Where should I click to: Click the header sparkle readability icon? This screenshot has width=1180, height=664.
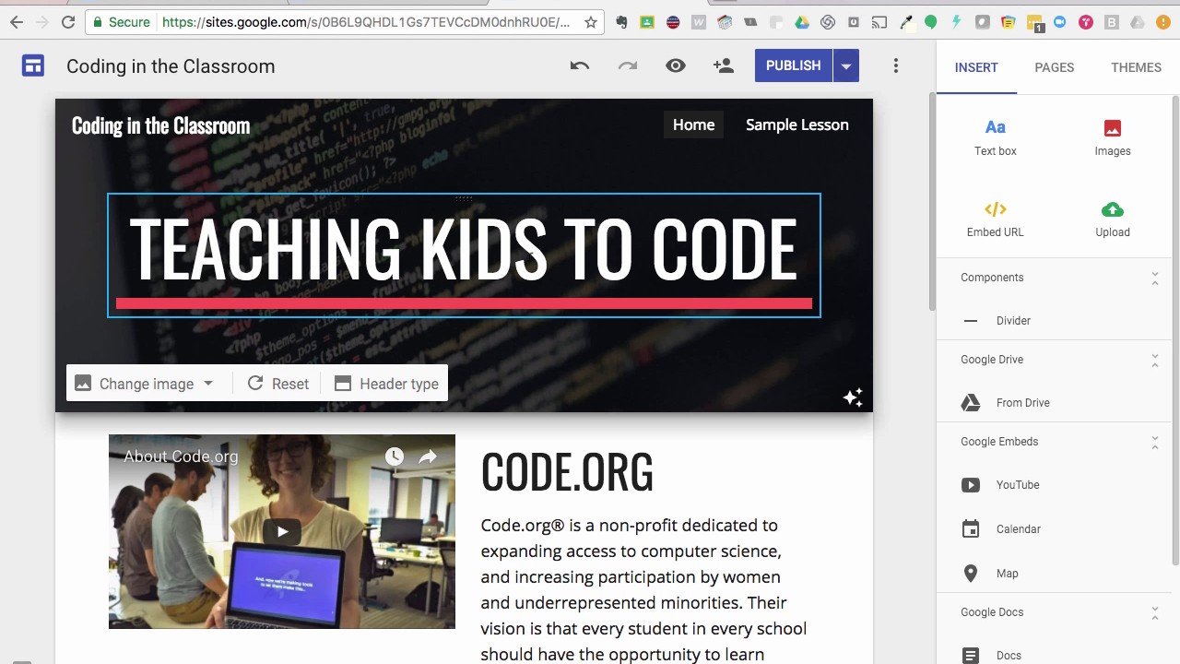tap(853, 397)
